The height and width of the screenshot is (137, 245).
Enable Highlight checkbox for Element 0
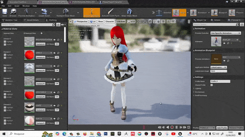[x=5, y=42]
